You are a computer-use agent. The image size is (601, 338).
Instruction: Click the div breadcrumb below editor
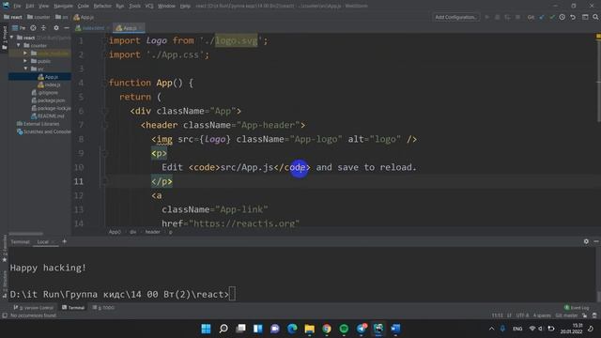pos(132,232)
